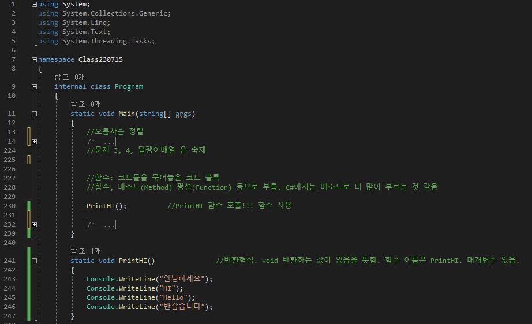
Task: Click the string keyword in Main's parameters
Action: pos(151,114)
